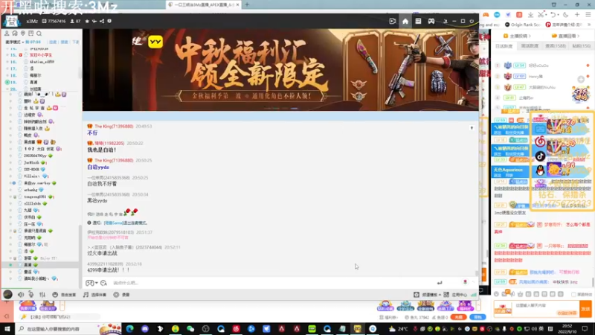Click the TikTok icon in right overlay
595x335 pixels.
click(540, 156)
